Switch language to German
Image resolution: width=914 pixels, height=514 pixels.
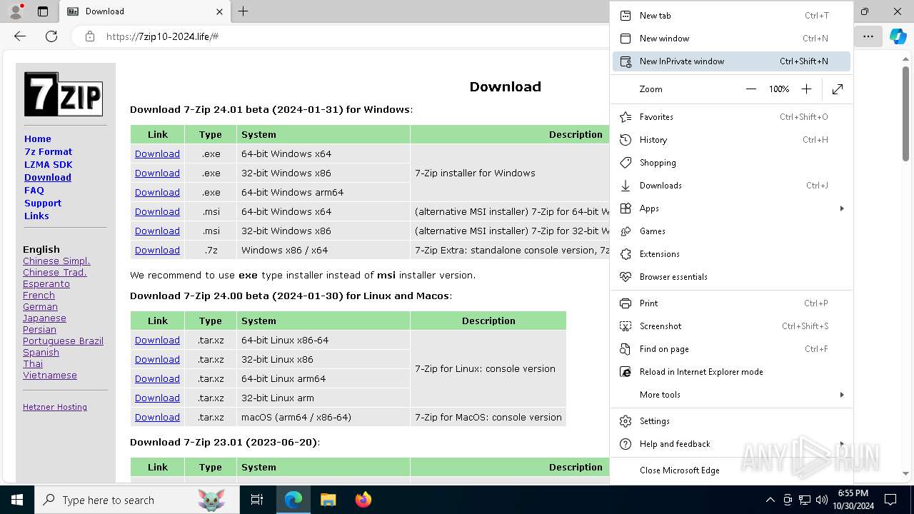tap(40, 307)
